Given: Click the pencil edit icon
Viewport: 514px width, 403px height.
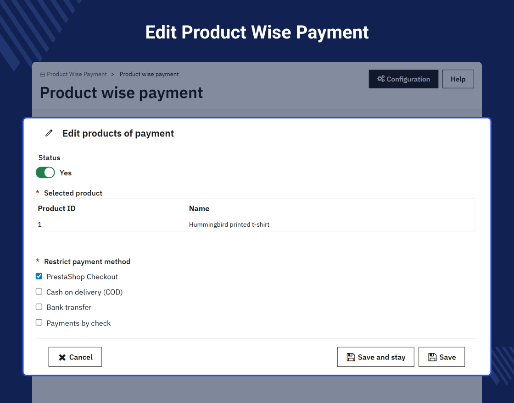Looking at the screenshot, I should [x=49, y=133].
